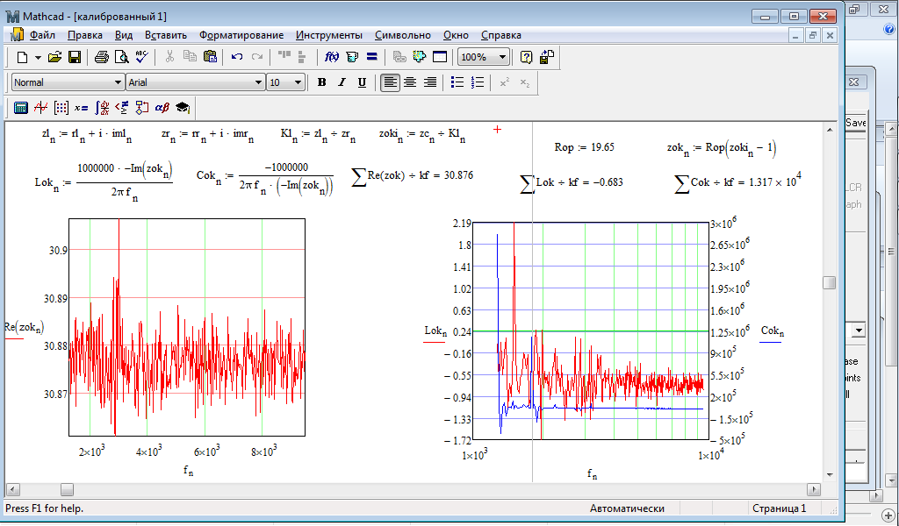The height and width of the screenshot is (526, 899).
Task: Open the Форматирование menu
Action: pos(241,35)
